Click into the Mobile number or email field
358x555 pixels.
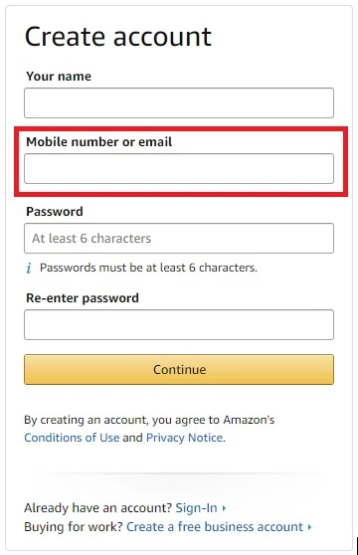coord(179,168)
